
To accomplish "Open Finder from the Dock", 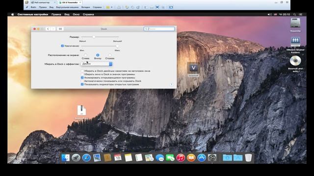I will point(65,158).
